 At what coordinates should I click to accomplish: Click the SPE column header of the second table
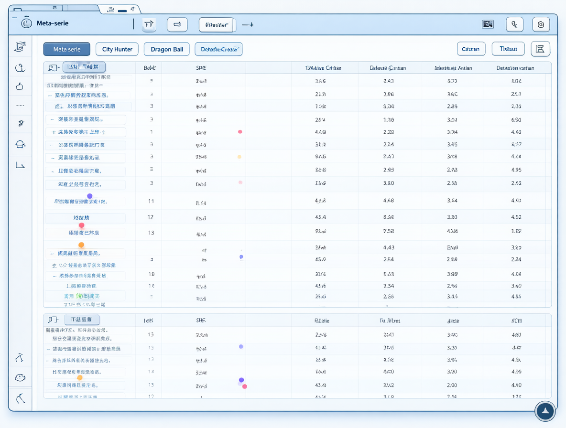coord(201,320)
